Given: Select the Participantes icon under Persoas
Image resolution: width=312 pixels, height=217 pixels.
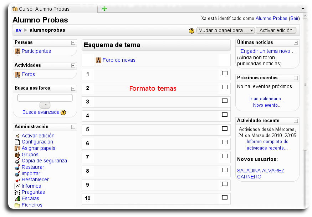Looking at the screenshot, I should [17, 51].
